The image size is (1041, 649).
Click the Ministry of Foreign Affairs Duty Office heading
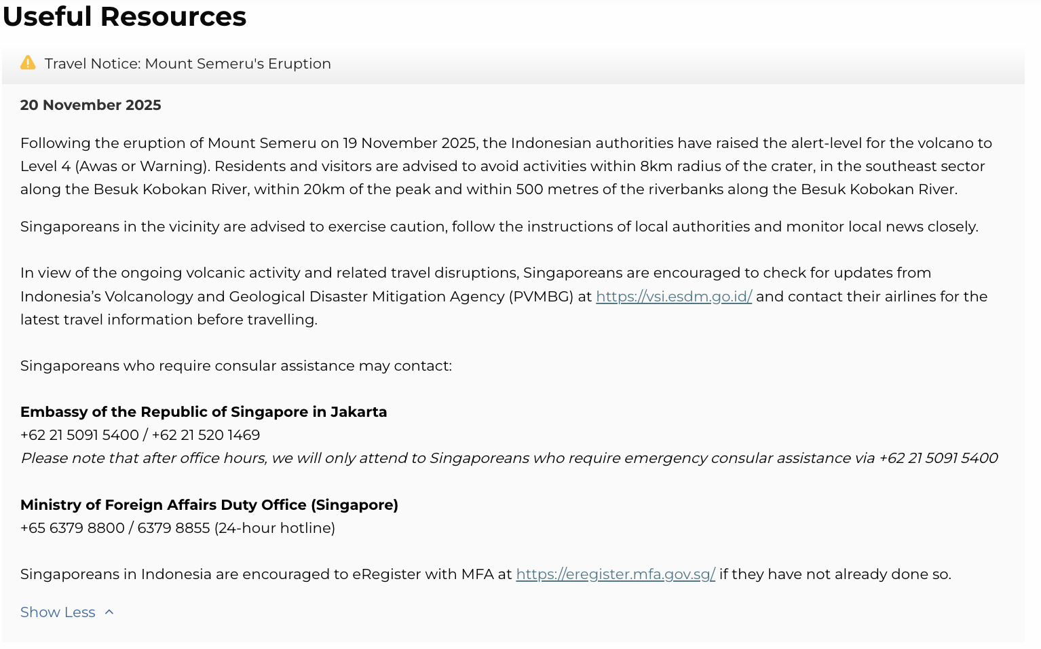click(209, 505)
